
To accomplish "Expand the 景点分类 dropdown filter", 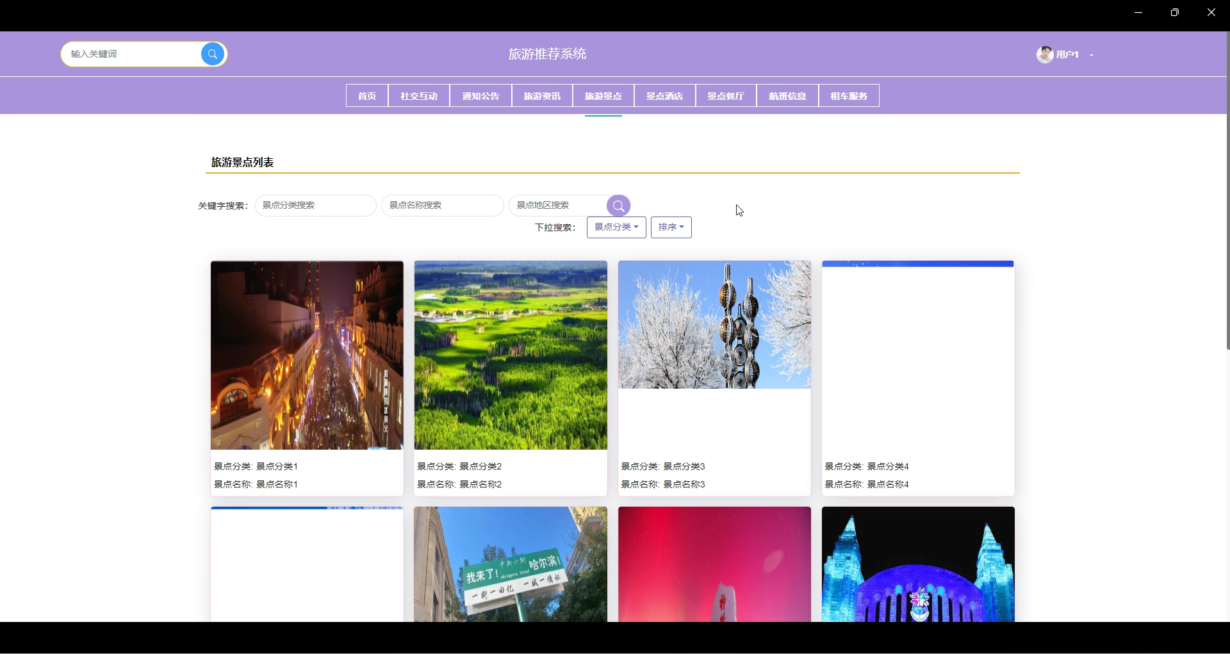I will pos(616,227).
